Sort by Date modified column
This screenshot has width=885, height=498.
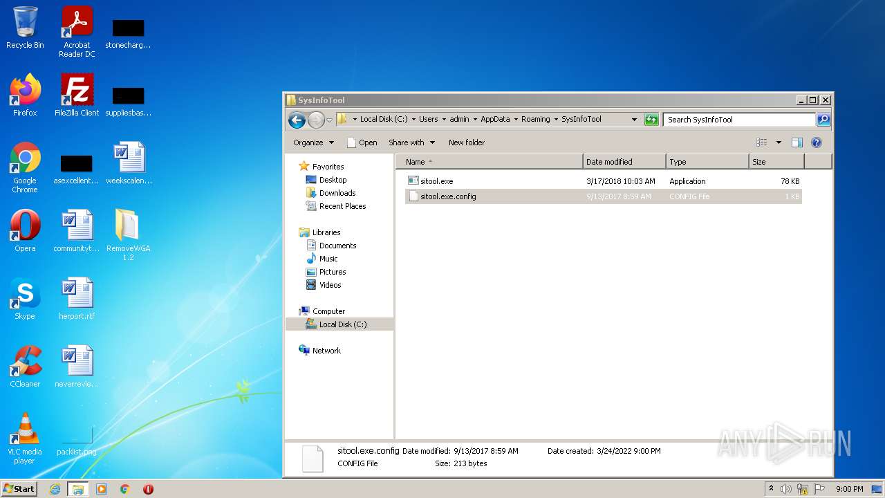point(624,162)
